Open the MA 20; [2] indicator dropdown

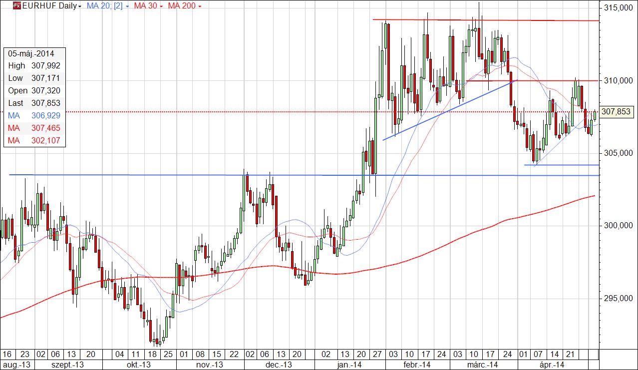[107, 6]
